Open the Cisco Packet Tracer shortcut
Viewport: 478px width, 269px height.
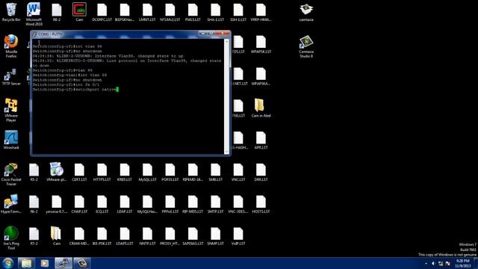[x=11, y=174]
